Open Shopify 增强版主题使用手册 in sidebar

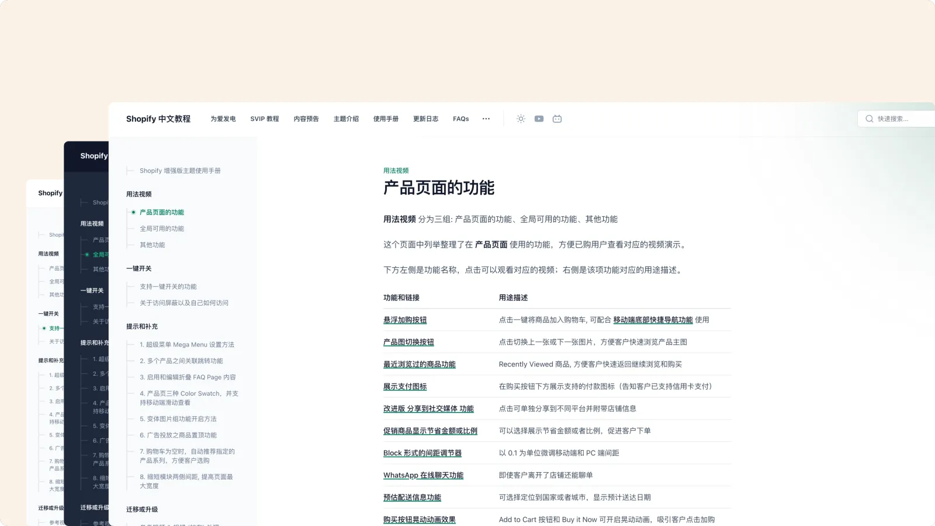click(180, 171)
